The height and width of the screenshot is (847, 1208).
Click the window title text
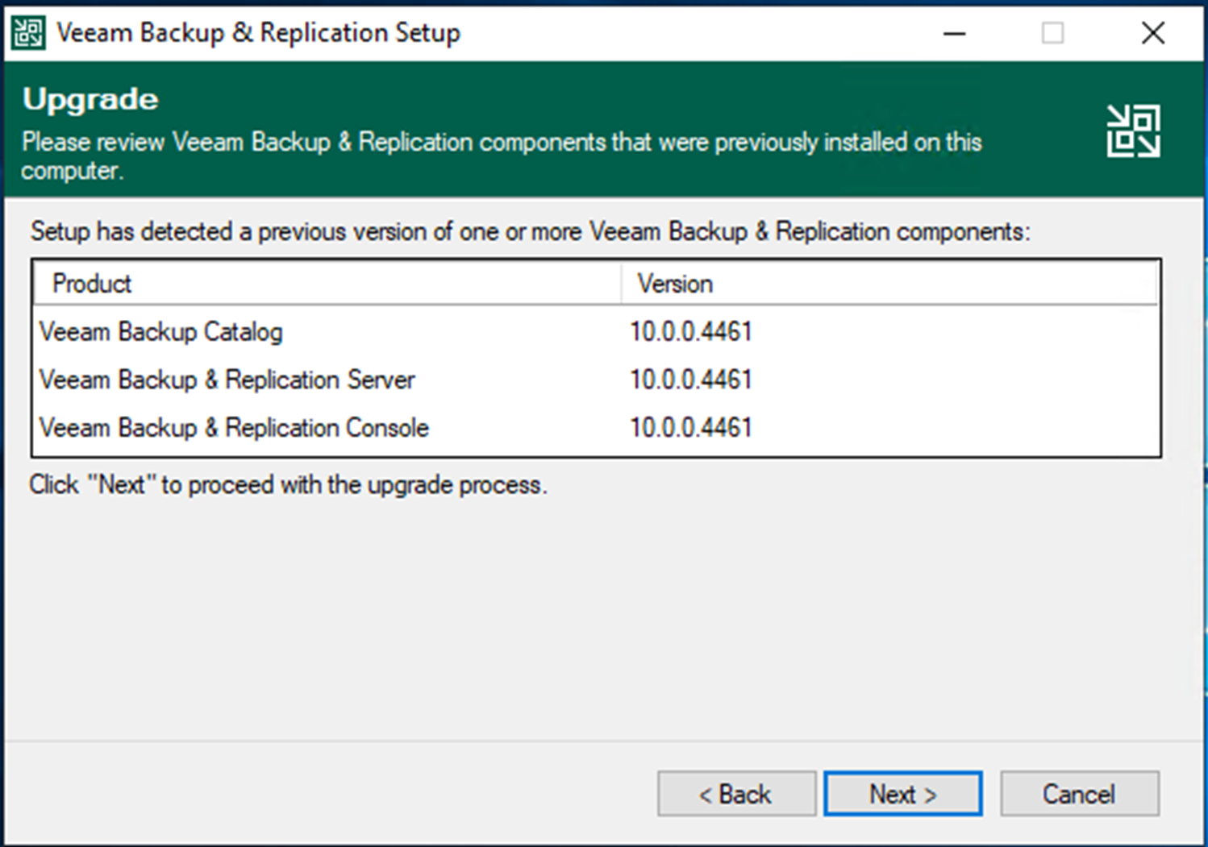258,33
